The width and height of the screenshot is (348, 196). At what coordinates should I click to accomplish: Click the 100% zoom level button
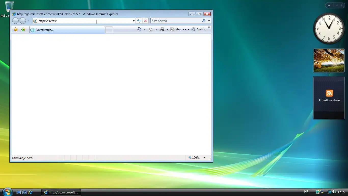(x=194, y=158)
